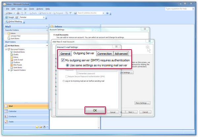This screenshot has height=137, width=198.
Task: Click Cancel in Internet E-mail Settings
Action: coord(113,112)
